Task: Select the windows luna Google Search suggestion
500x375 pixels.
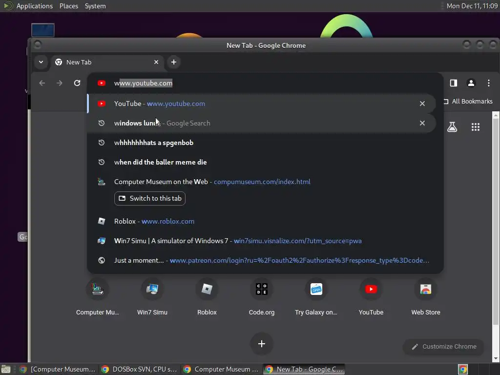Action: [262, 123]
